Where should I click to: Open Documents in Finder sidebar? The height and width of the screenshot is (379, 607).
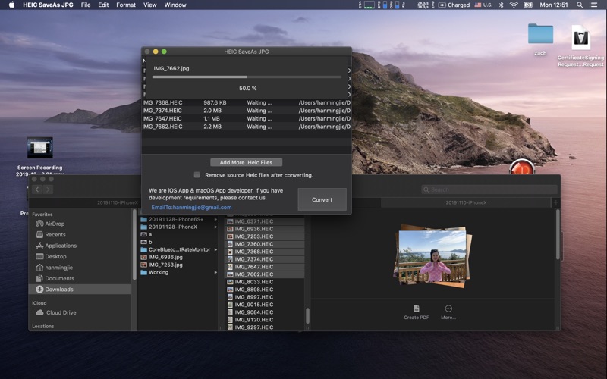coord(59,278)
